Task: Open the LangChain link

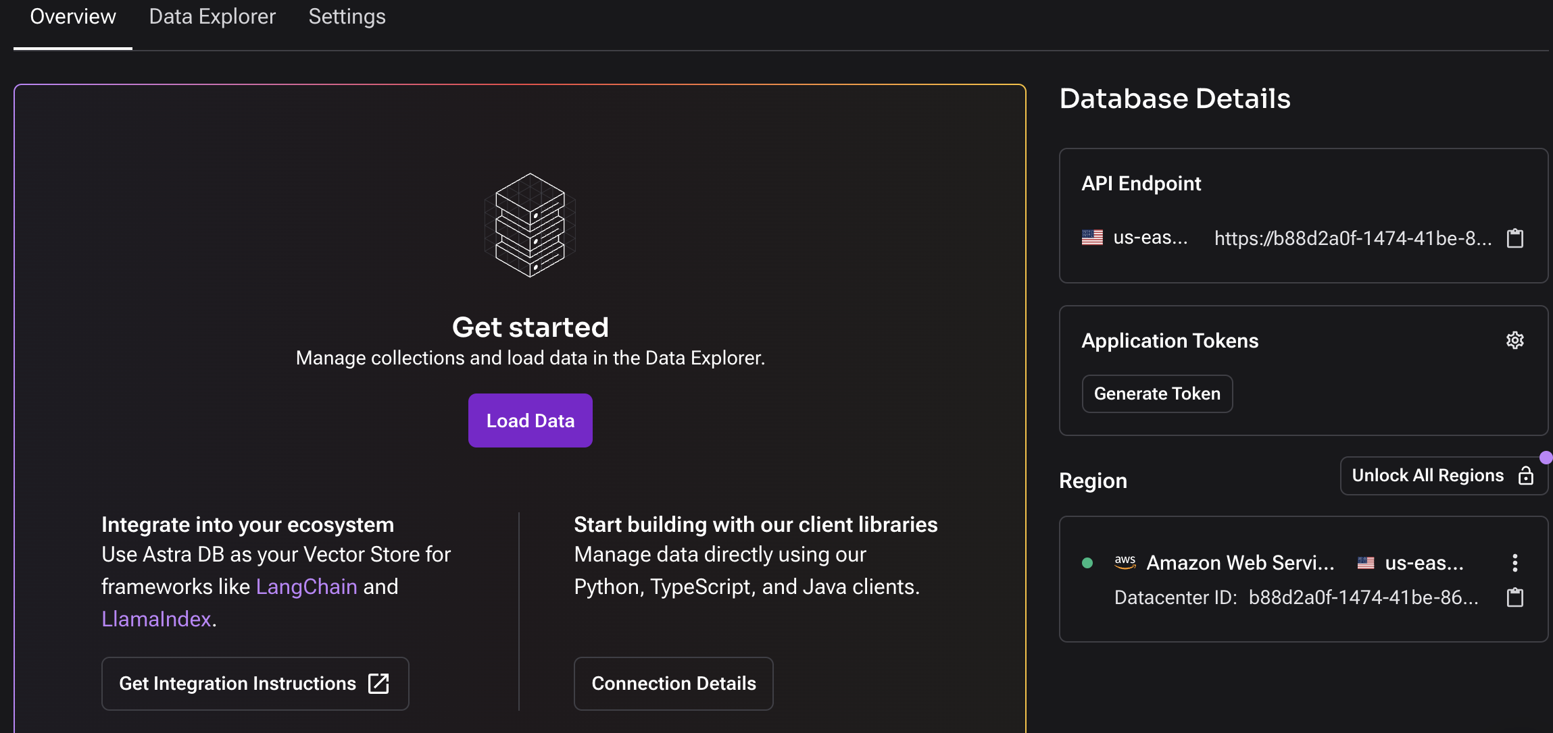Action: (x=306, y=586)
